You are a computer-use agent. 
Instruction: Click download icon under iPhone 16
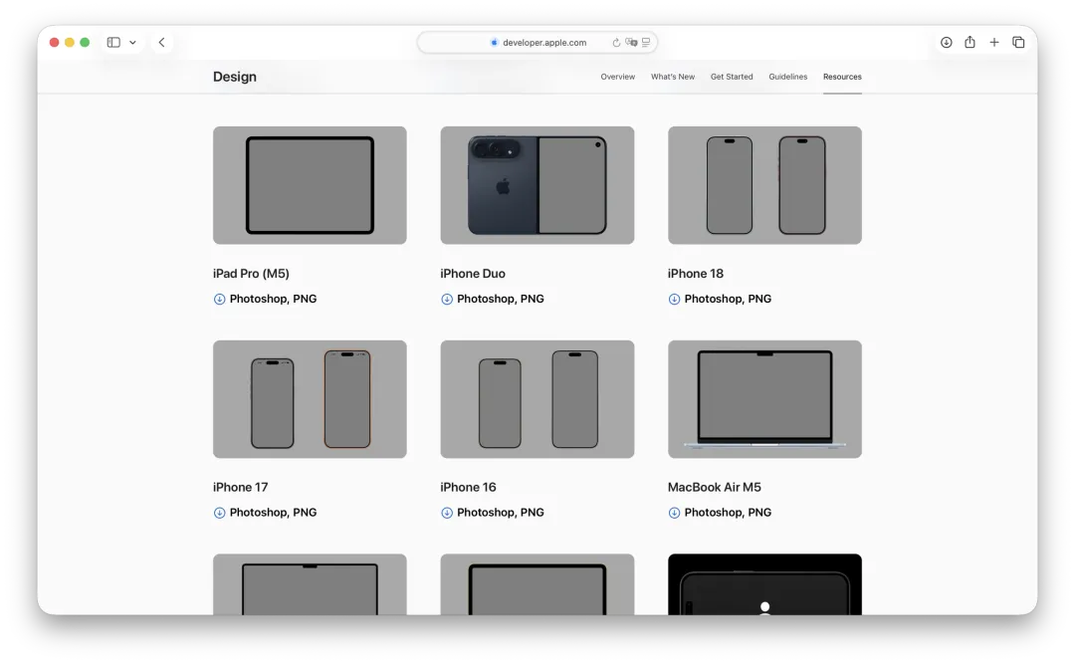tap(447, 513)
